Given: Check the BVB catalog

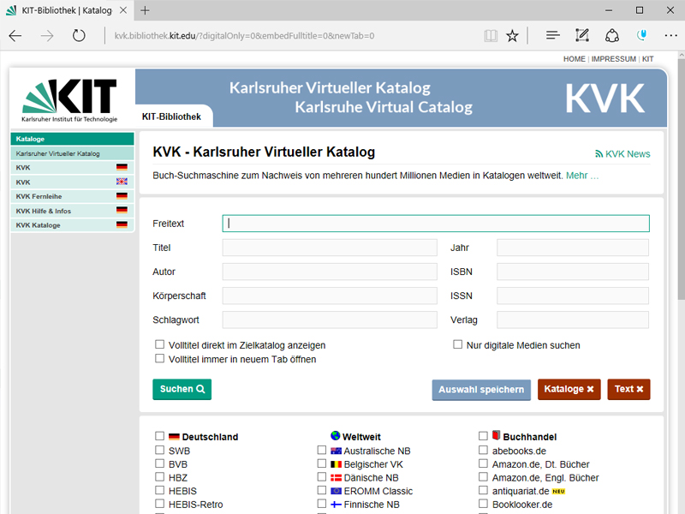Looking at the screenshot, I should tap(160, 463).
